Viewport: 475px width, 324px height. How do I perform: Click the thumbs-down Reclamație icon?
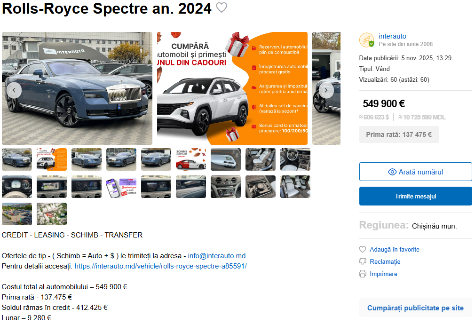[x=363, y=261]
